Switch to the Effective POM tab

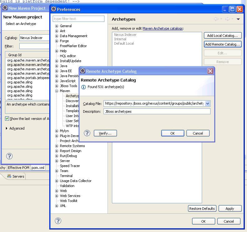pos(18,168)
